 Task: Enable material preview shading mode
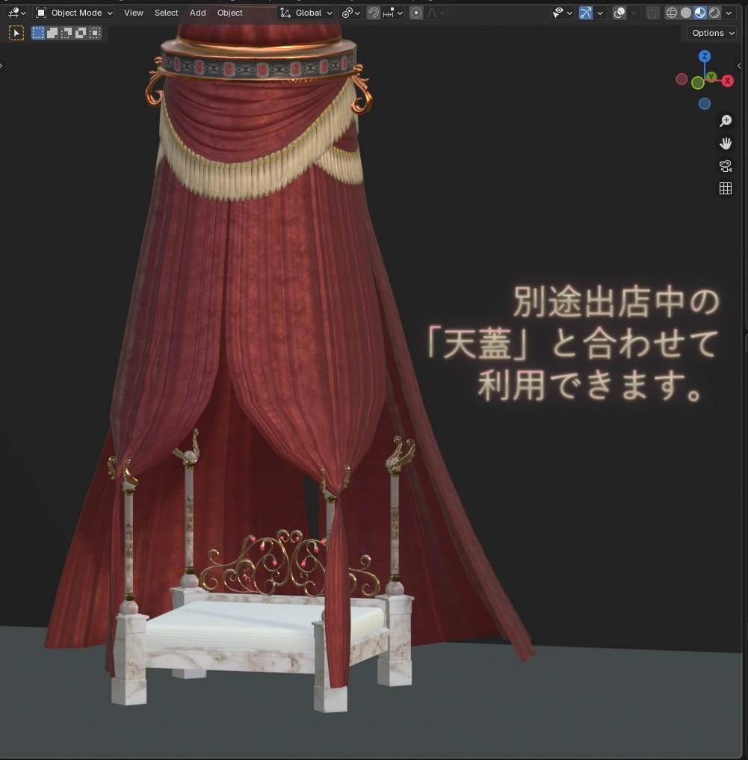point(699,13)
